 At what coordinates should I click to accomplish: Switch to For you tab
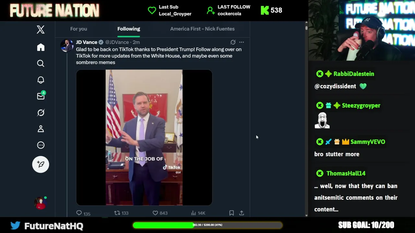(x=78, y=29)
